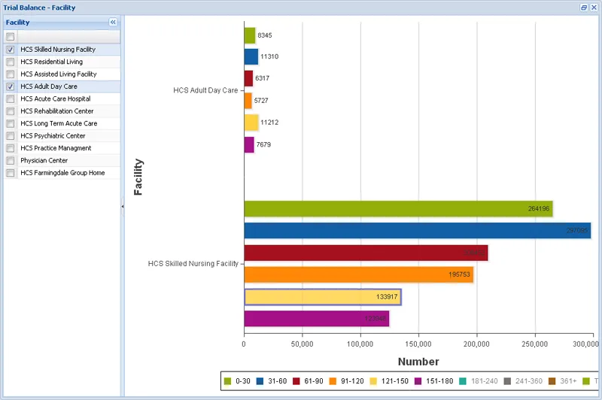
Task: Uncheck the HCS Adult Day Care checkbox
Action: coord(11,86)
